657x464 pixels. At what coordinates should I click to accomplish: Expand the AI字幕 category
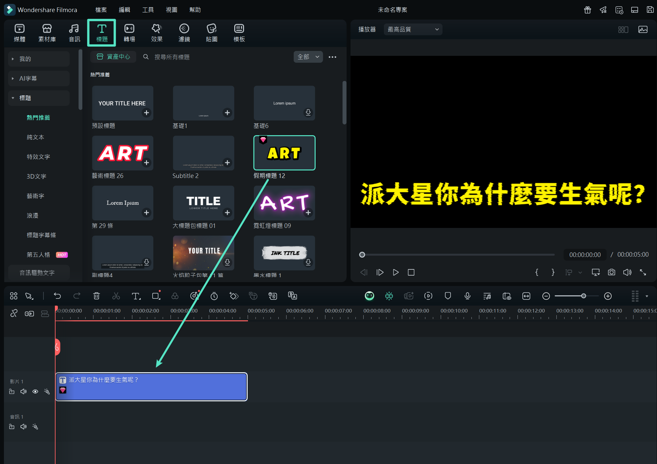[39, 78]
